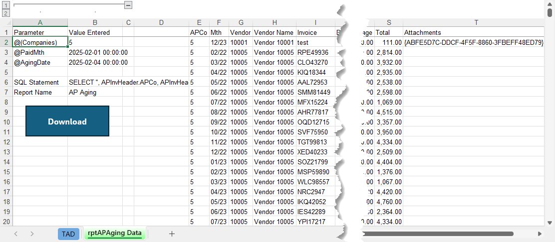Select column A header
Screen dimensions: 555x242
coord(40,22)
